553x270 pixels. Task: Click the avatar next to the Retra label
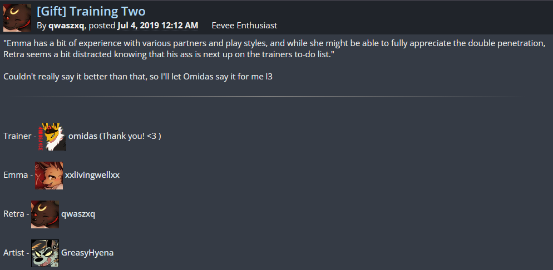45,214
